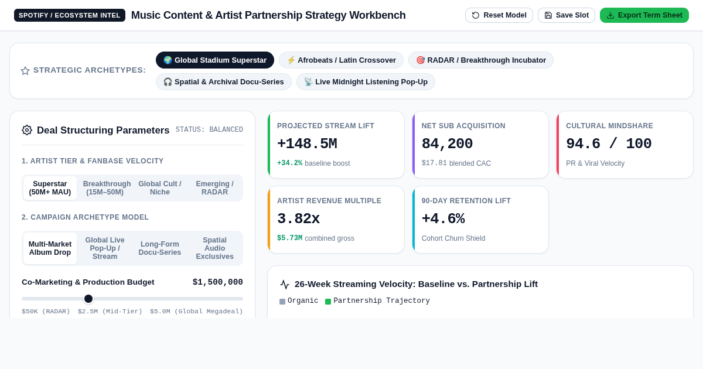Choose Global Cult / Niche tier
This screenshot has width=703, height=369.
tap(160, 188)
